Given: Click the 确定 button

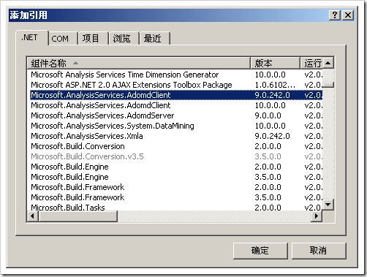Looking at the screenshot, I should pyautogui.click(x=260, y=251).
